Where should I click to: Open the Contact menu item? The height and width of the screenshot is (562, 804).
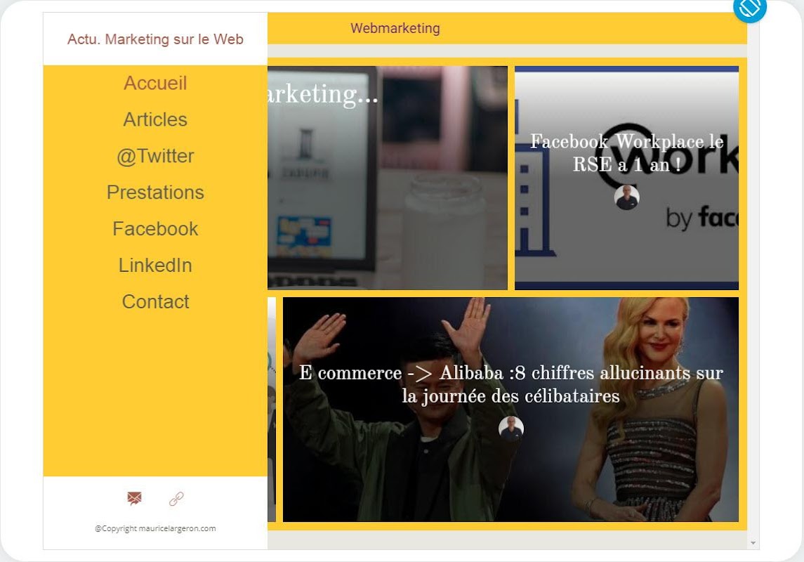pos(155,301)
